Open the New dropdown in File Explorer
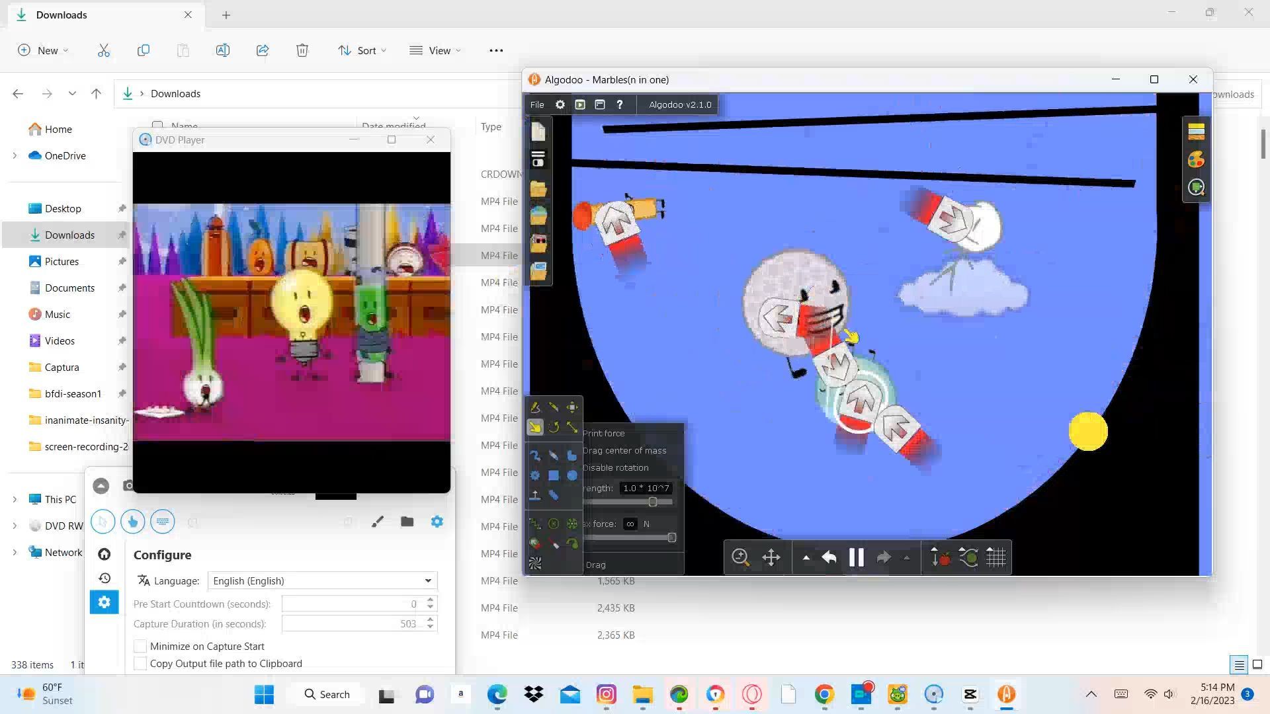This screenshot has height=714, width=1270. click(x=43, y=50)
